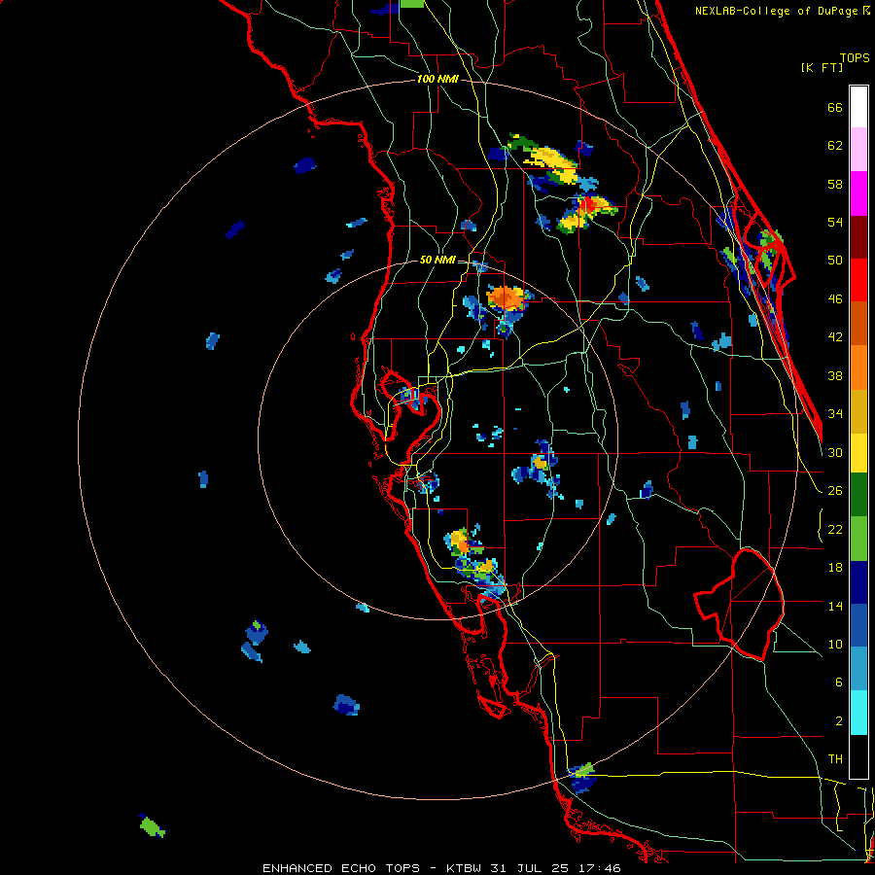Click the 26 value on the legend
The height and width of the screenshot is (875, 875).
[x=835, y=491]
